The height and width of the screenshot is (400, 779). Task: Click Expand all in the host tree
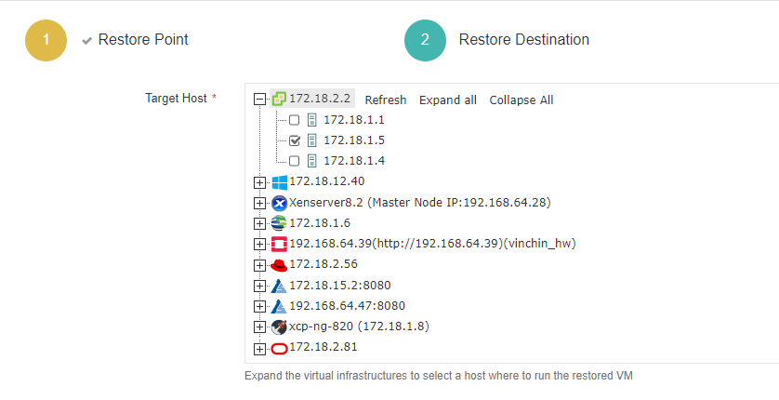point(447,100)
